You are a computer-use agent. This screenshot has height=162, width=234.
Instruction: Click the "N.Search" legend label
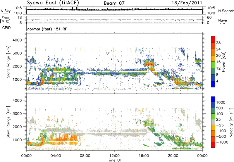click(226, 11)
